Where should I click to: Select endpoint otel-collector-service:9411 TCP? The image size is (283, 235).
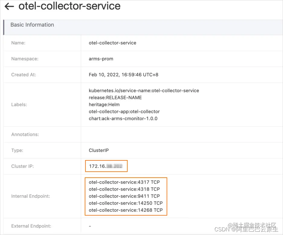124,196
